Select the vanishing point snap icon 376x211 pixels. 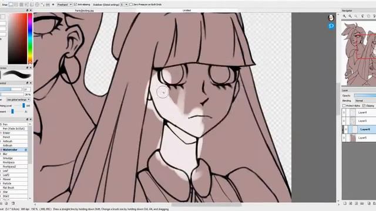[x=27, y=4]
